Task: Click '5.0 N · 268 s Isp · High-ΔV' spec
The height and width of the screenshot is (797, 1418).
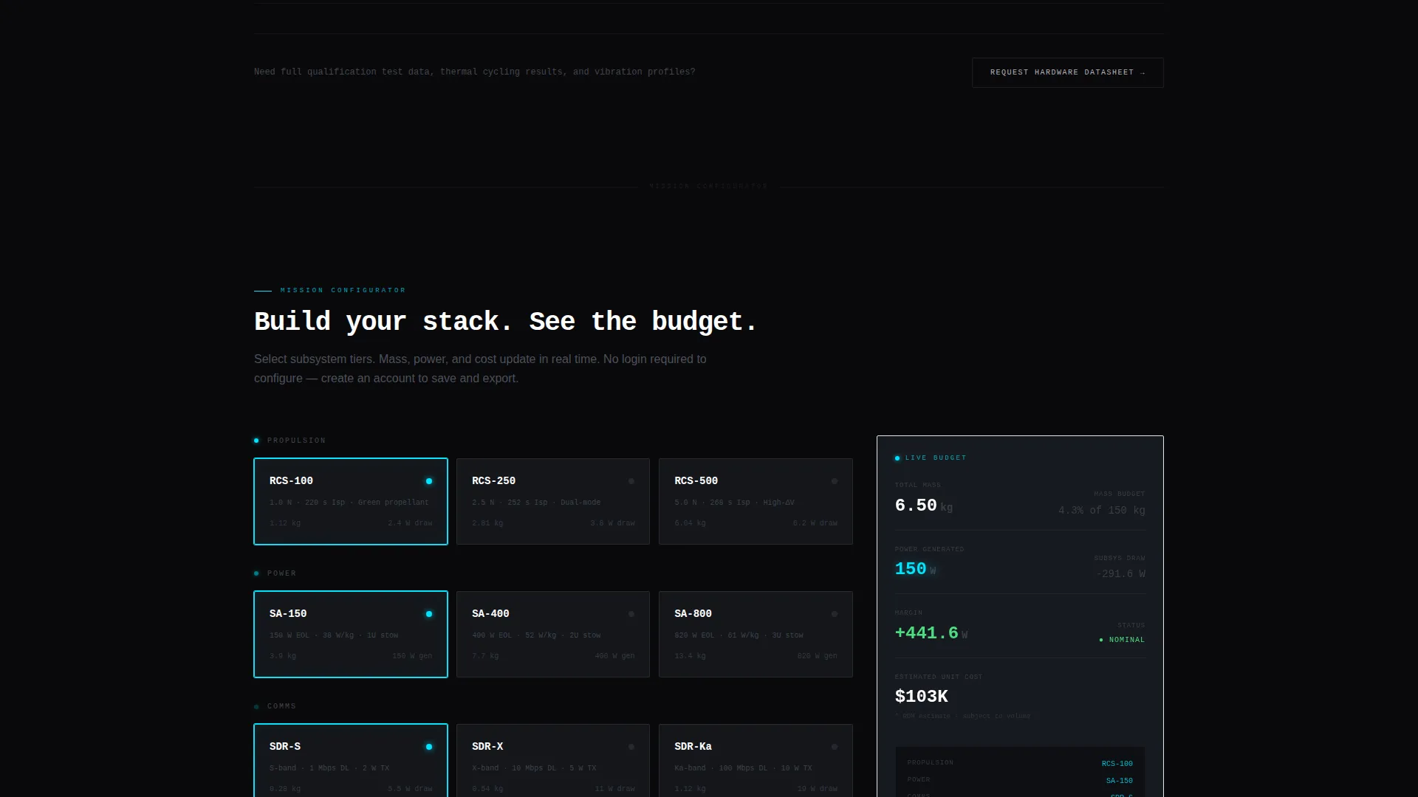Action: tap(734, 503)
